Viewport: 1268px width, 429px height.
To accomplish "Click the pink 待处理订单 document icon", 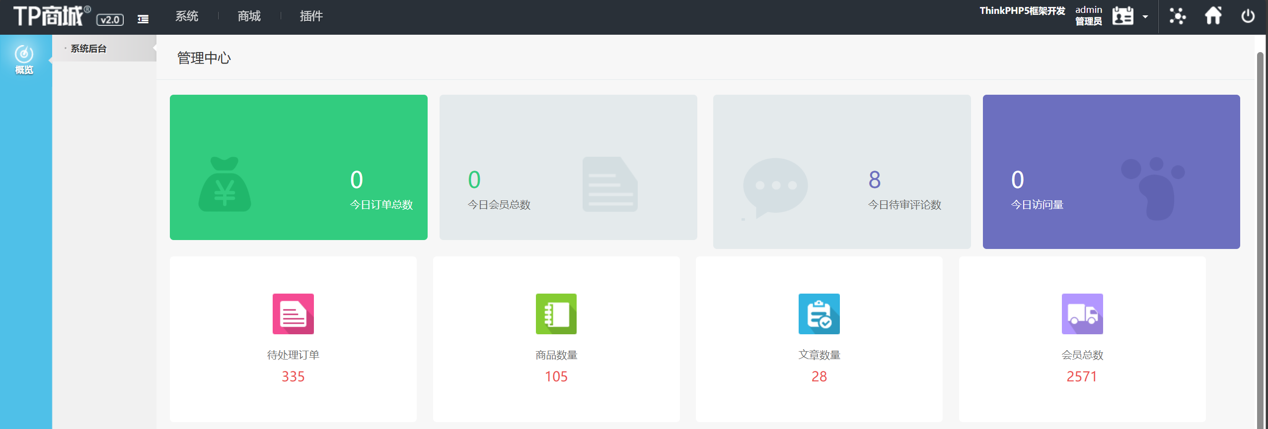I will [x=293, y=314].
